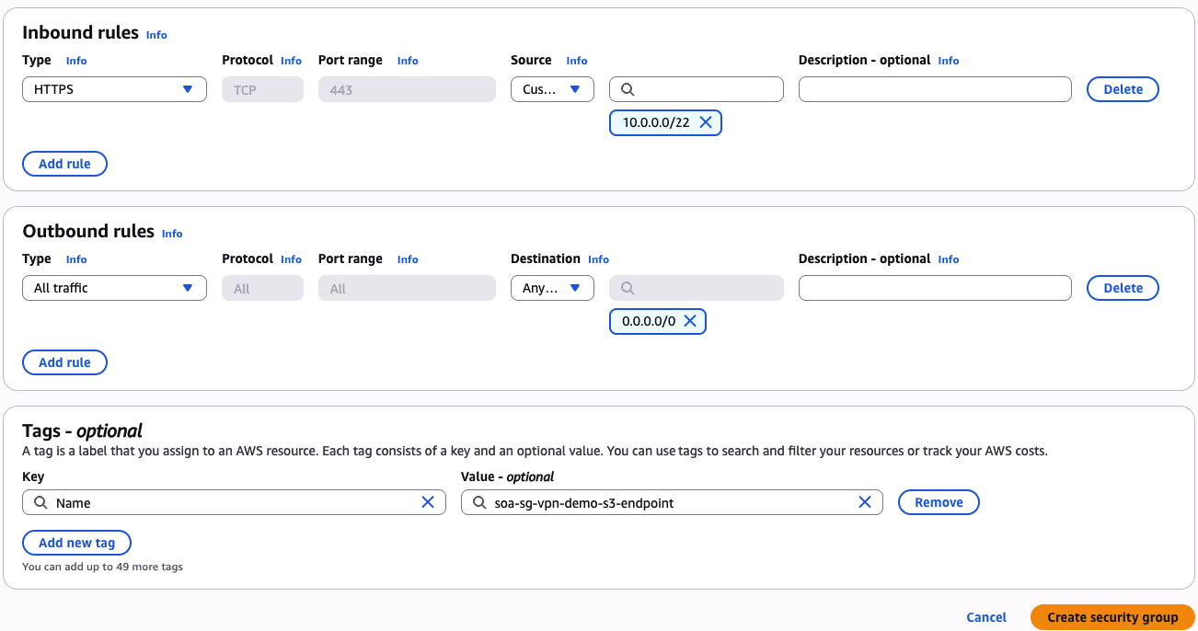
Task: Click search icon in tag key field
Action: [40, 503]
